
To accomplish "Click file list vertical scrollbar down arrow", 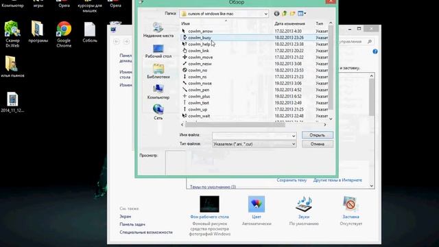I will pyautogui.click(x=331, y=119).
